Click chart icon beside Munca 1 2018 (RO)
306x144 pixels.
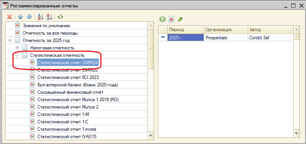32,99
